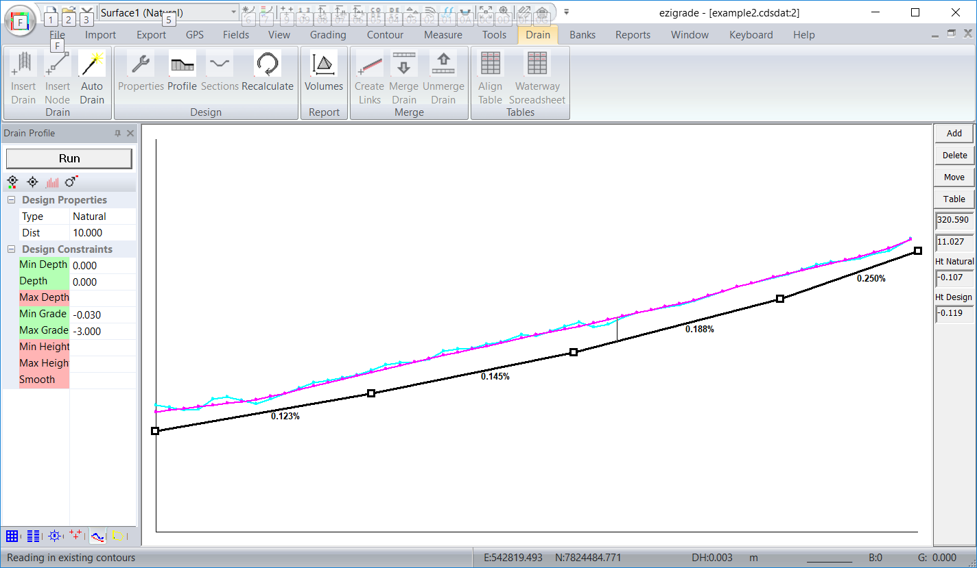Toggle the bar chart icon below Run
Viewport: 977px width, 568px height.
[x=52, y=182]
